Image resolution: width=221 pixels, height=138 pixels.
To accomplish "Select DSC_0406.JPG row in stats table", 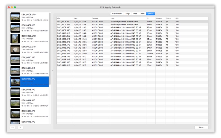I will (132, 22).
